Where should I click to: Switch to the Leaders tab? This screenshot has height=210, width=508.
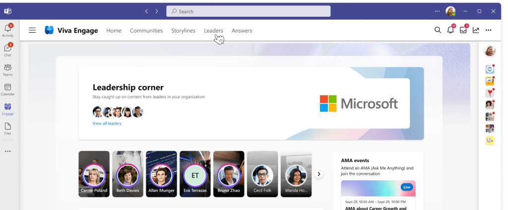(213, 31)
